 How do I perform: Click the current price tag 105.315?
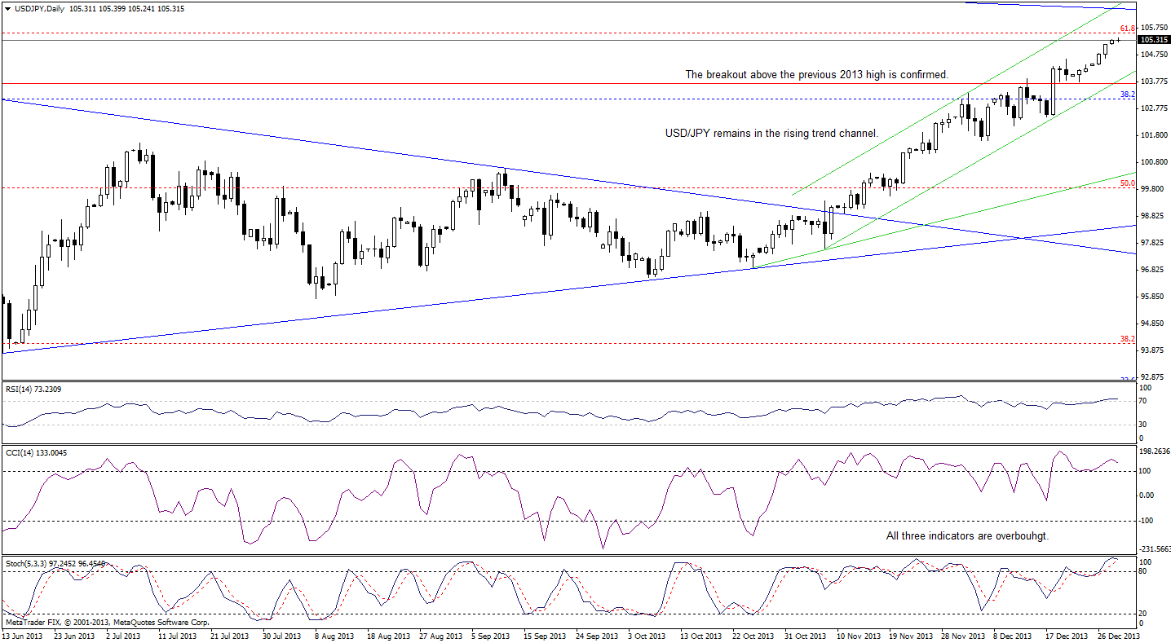[x=1154, y=39]
